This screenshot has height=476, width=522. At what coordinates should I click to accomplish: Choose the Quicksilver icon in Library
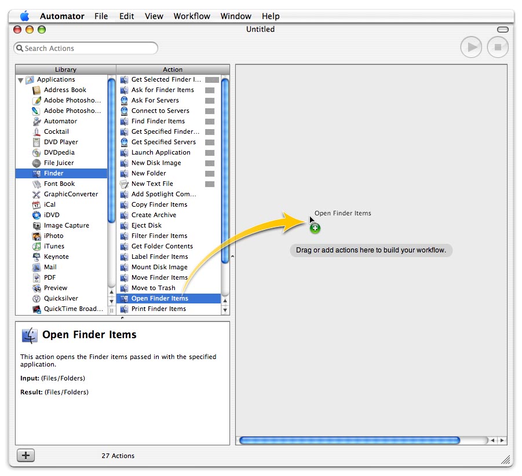36,298
